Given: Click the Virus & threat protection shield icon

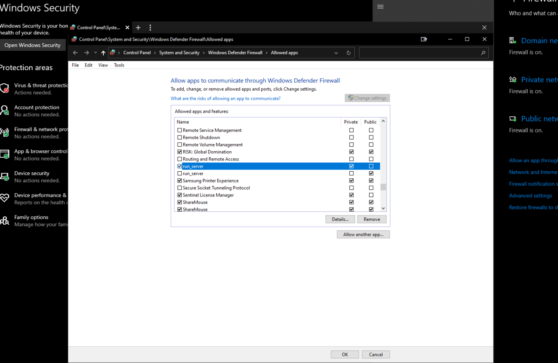Looking at the screenshot, I should coord(5,88).
